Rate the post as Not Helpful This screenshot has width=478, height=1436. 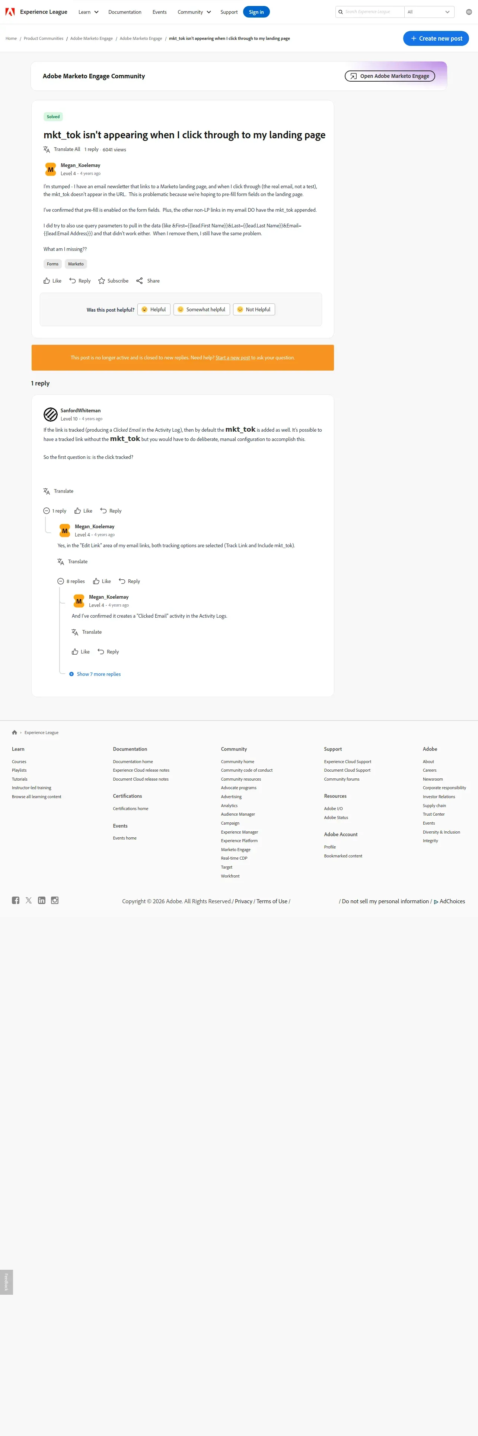click(254, 309)
